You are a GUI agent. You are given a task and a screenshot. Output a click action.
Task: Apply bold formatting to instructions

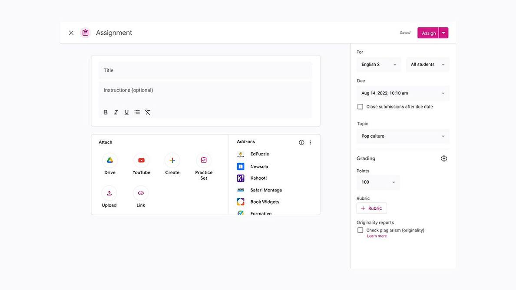pos(106,112)
